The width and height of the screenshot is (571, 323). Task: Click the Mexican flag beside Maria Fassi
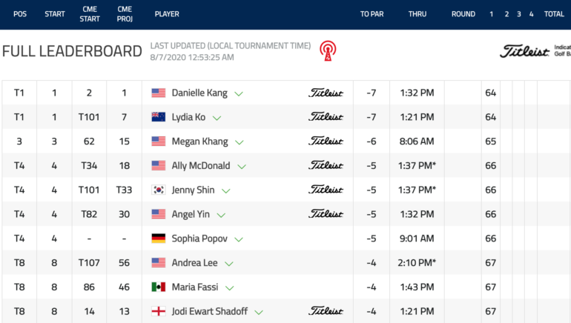click(x=159, y=287)
